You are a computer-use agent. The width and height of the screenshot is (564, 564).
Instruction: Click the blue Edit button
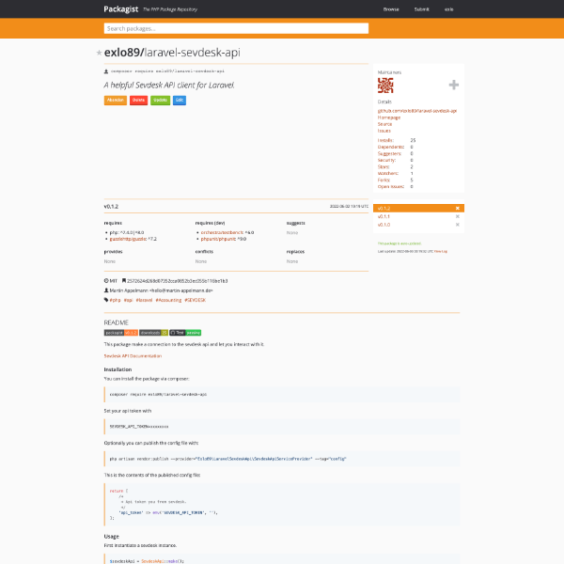coord(180,100)
